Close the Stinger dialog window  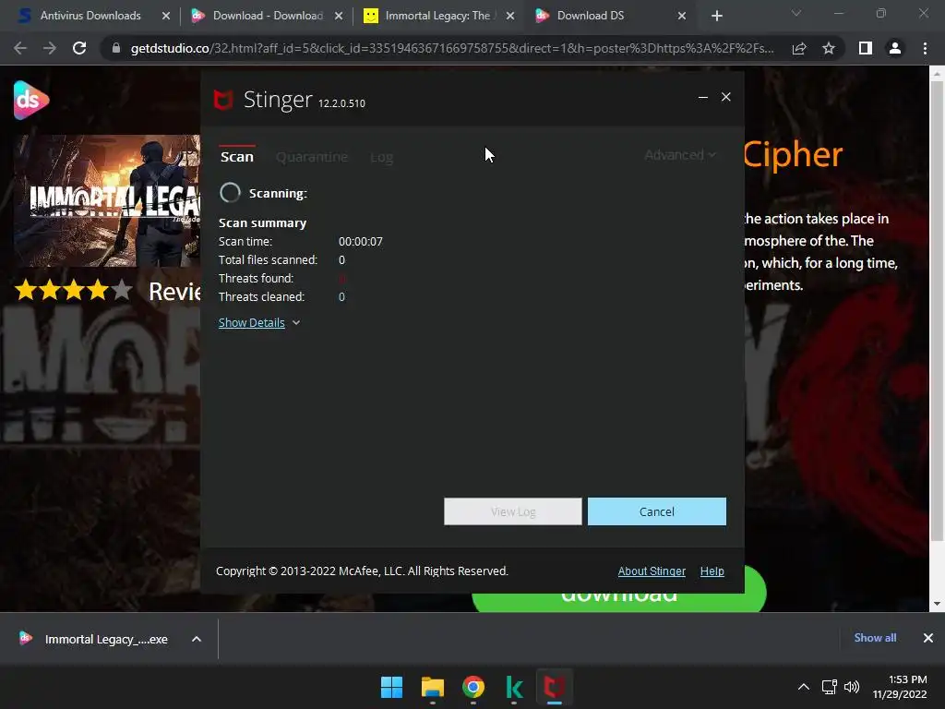pyautogui.click(x=725, y=97)
